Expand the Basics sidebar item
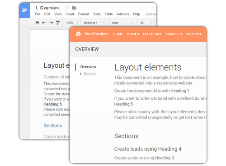This screenshot has width=226, height=166. pos(81,74)
